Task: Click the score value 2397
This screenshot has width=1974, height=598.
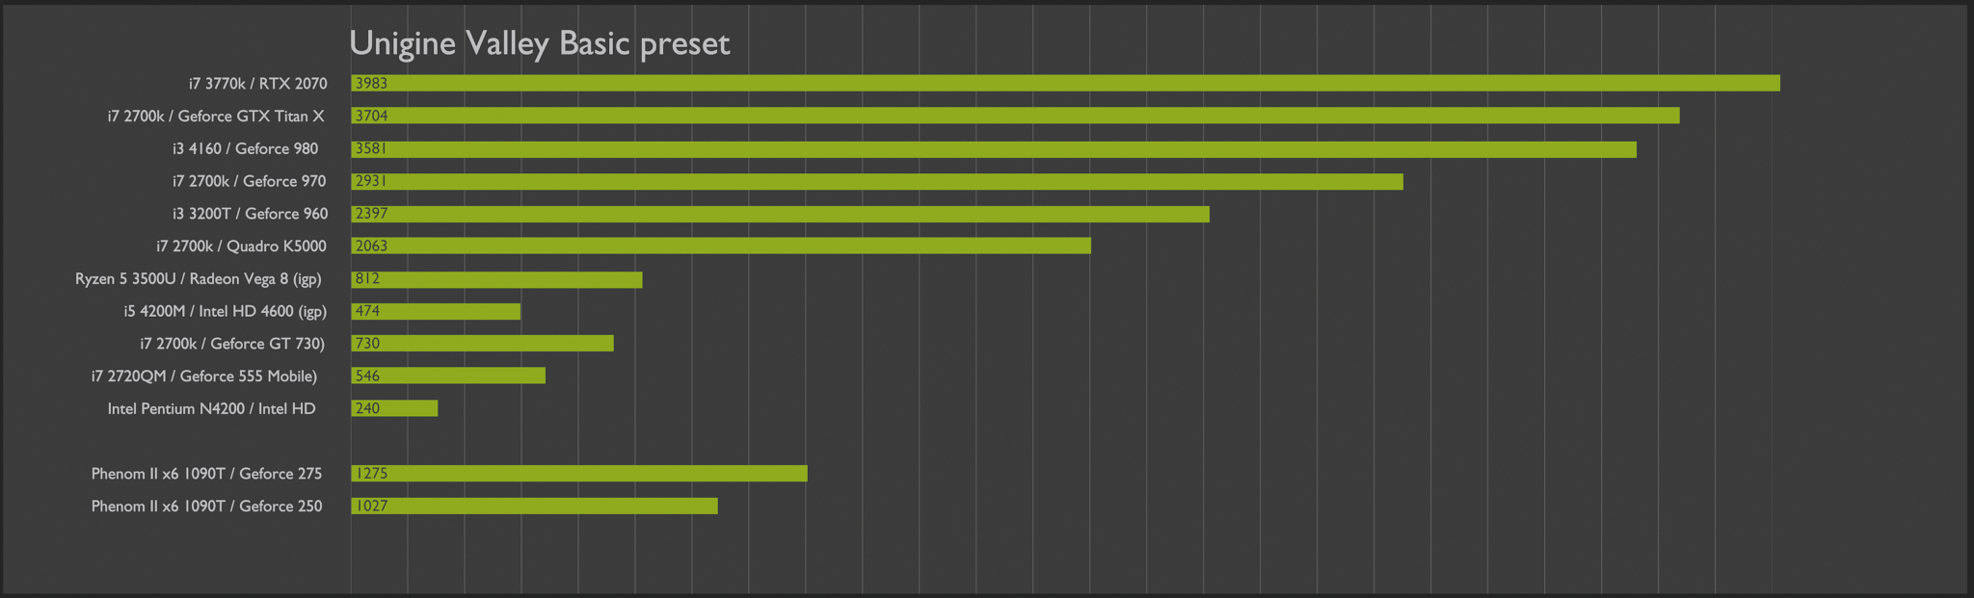Action: pyautogui.click(x=371, y=214)
